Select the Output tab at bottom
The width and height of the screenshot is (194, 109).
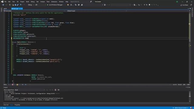point(12,105)
